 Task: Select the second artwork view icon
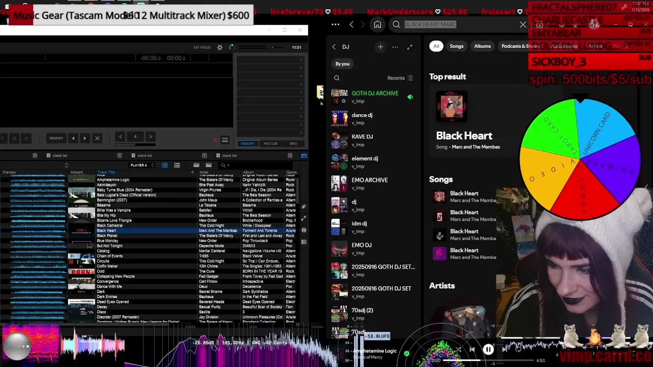[208, 165]
